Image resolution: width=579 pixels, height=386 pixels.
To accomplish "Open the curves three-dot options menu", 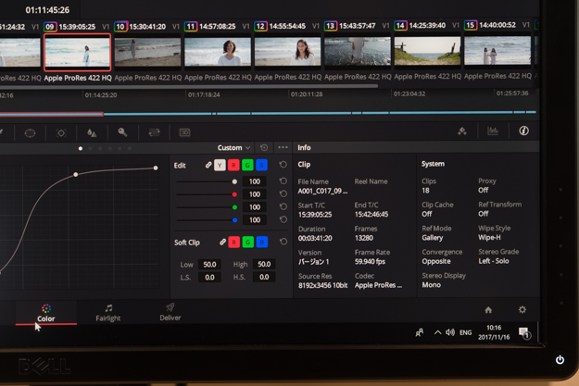I will click(283, 148).
